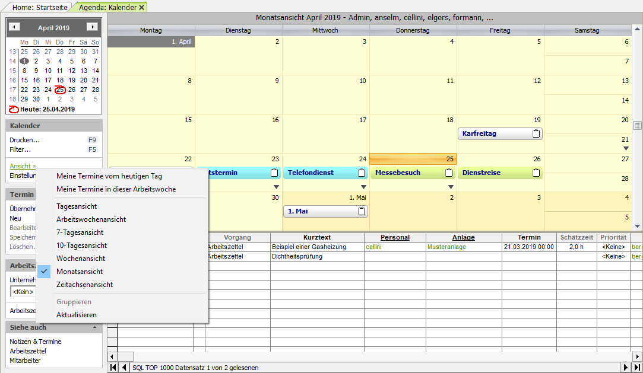Jump to last record in bottom navigator
The image size is (643, 373).
point(637,368)
